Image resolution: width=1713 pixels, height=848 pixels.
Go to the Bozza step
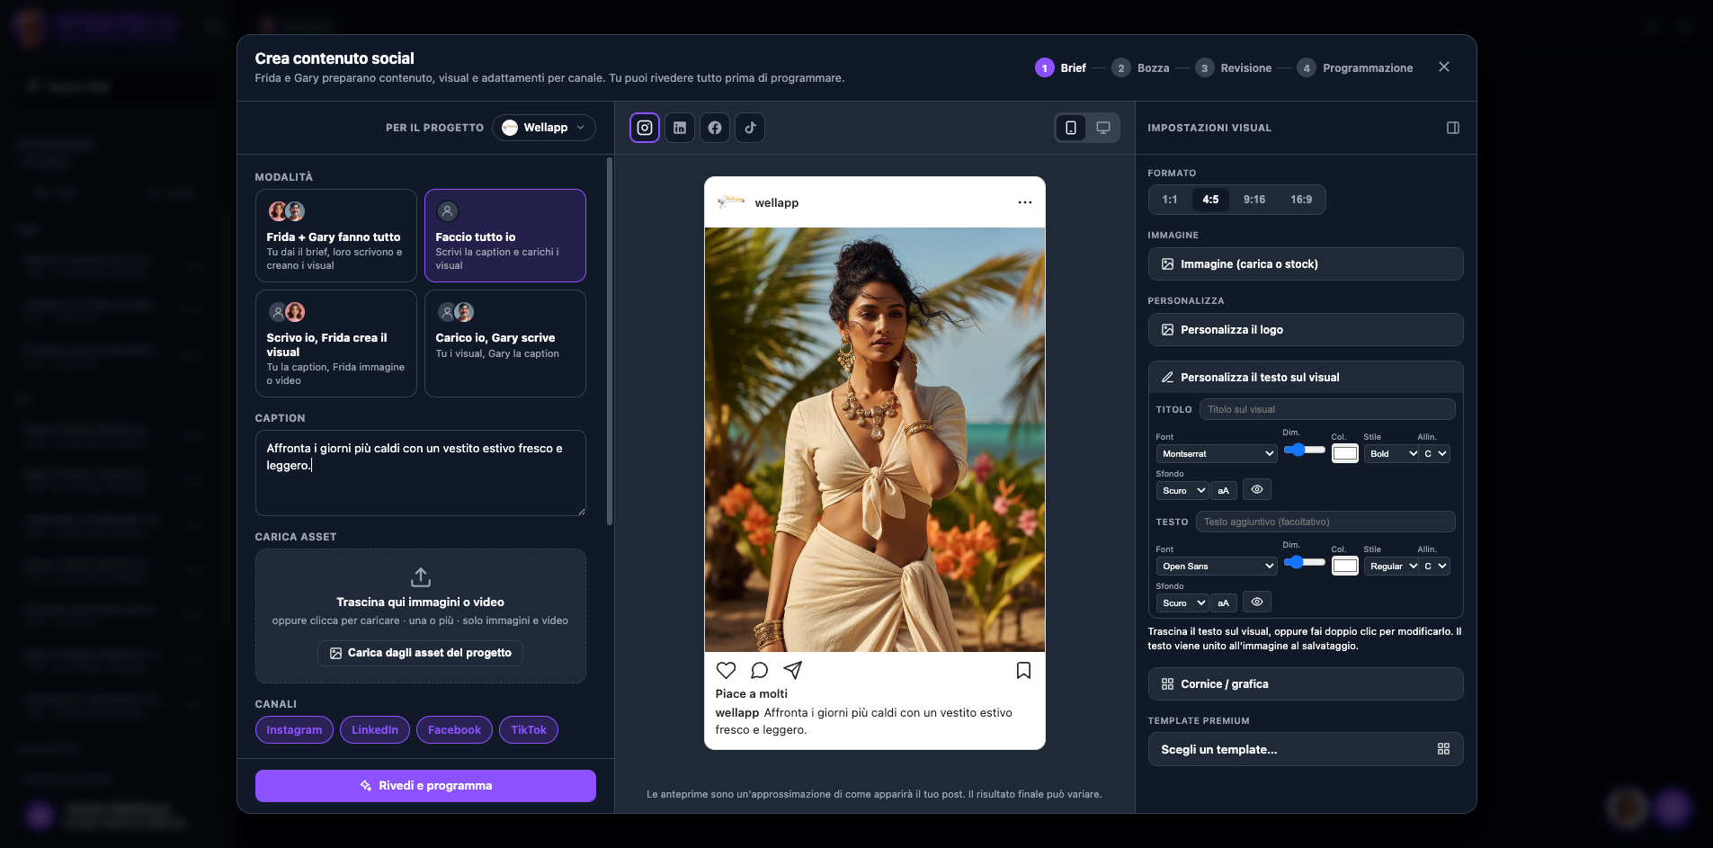[1141, 68]
